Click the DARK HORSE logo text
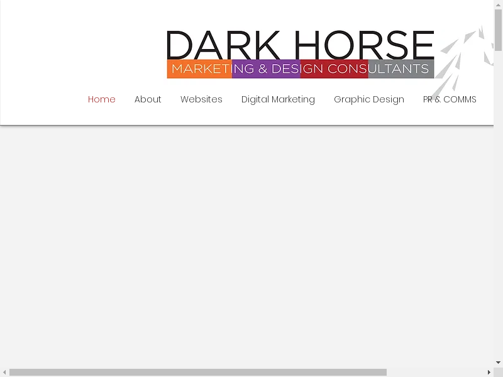Image resolution: width=503 pixels, height=377 pixels. pos(300,45)
